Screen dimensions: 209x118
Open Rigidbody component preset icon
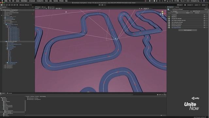(206, 17)
